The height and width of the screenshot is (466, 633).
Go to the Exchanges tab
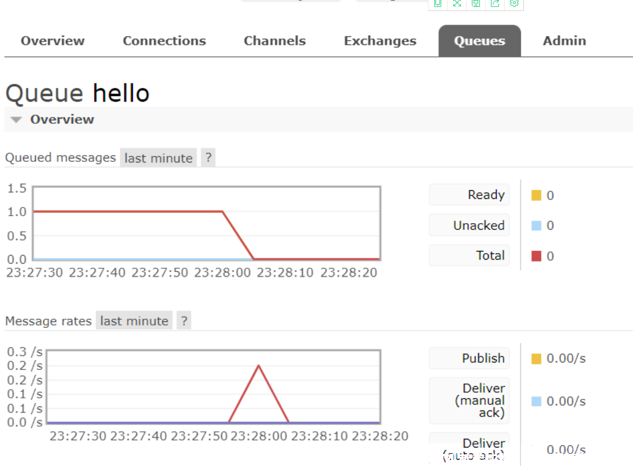pyautogui.click(x=380, y=41)
